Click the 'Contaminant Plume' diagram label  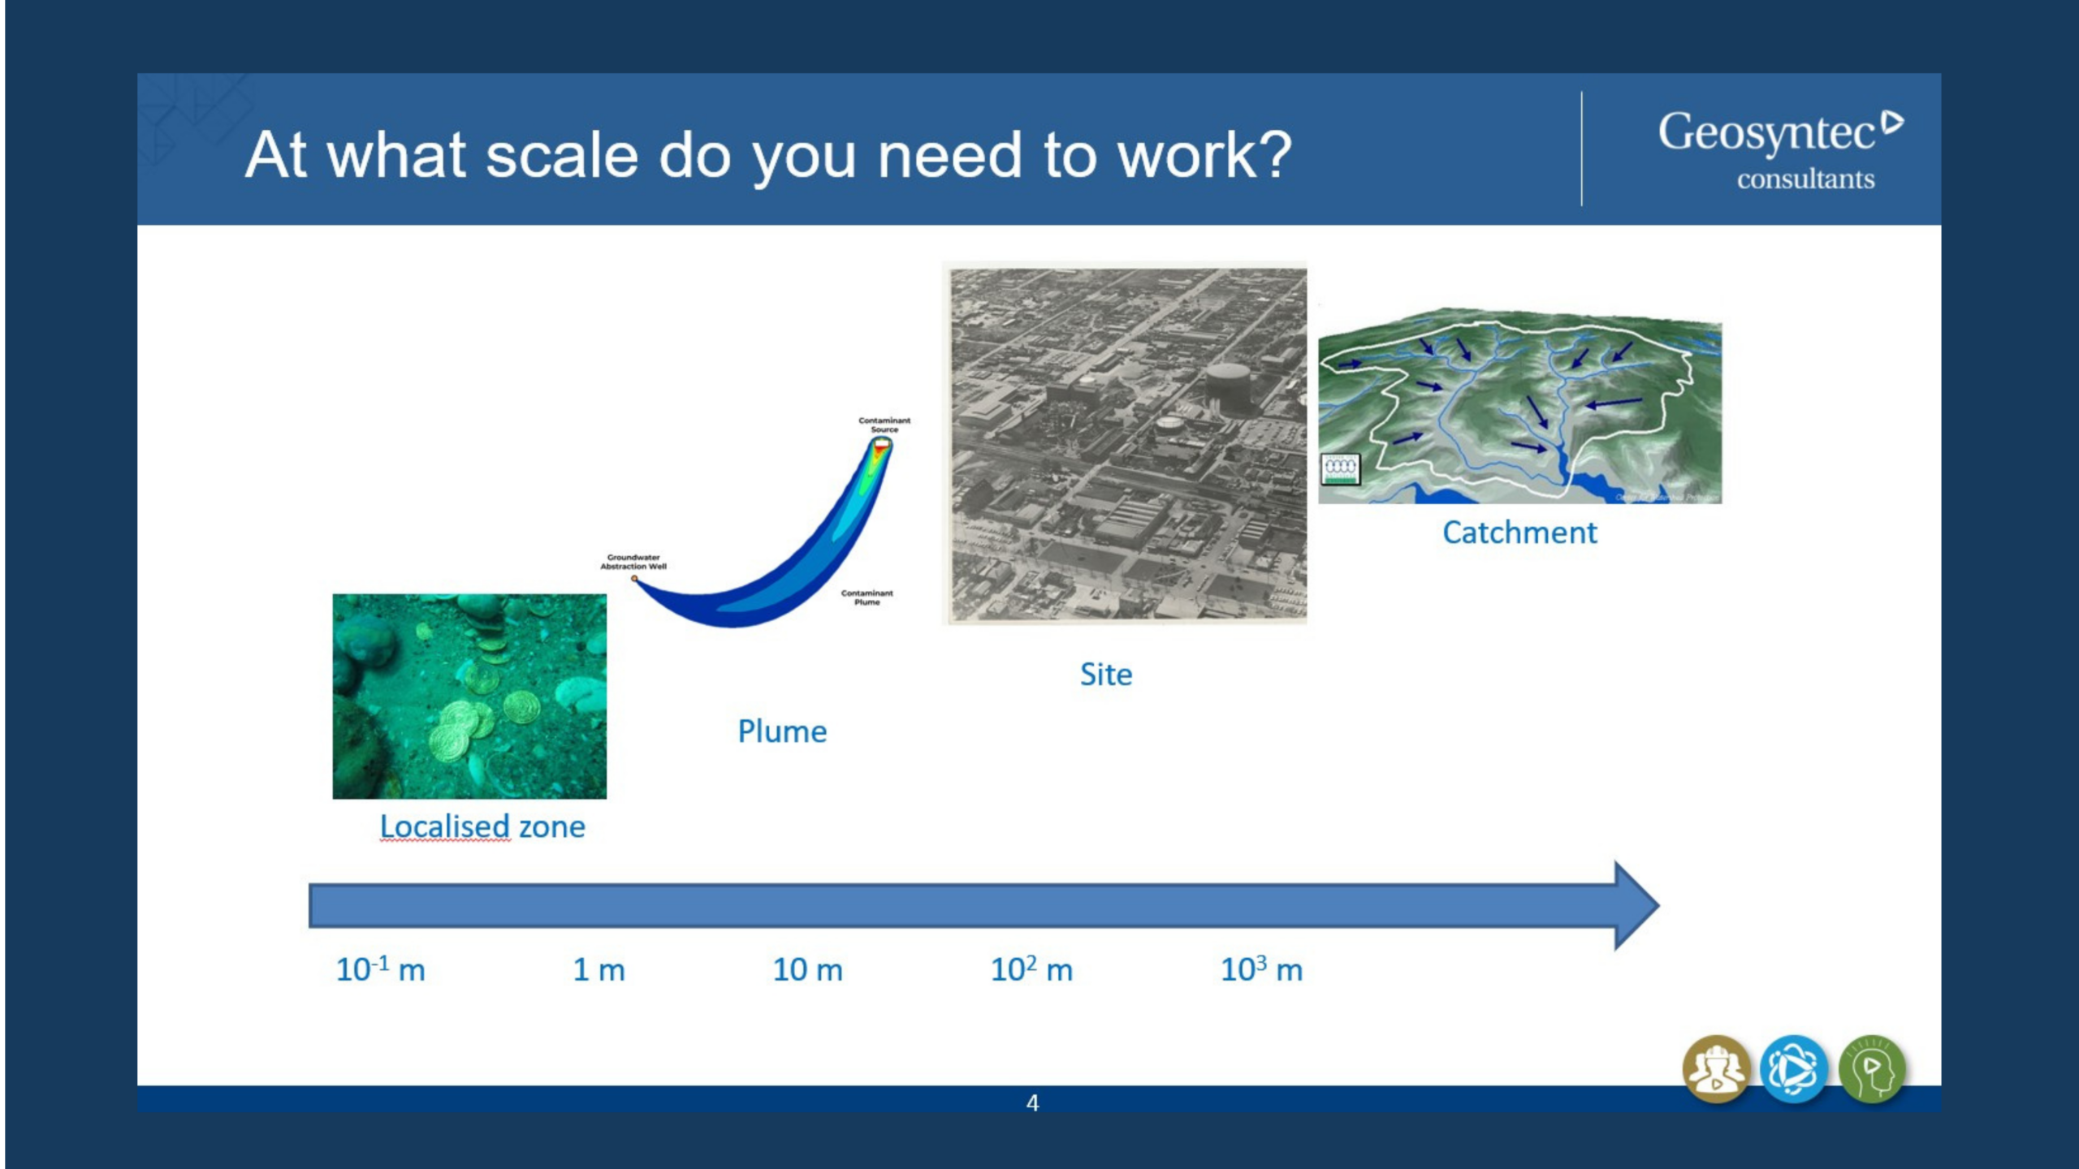[x=867, y=597]
